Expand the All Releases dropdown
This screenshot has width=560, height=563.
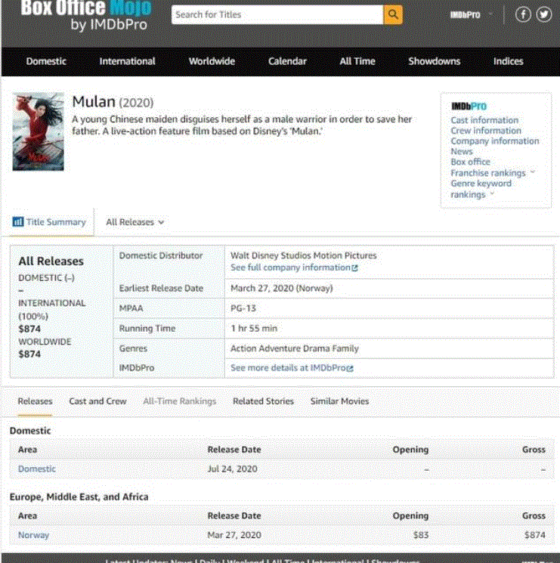click(x=135, y=222)
